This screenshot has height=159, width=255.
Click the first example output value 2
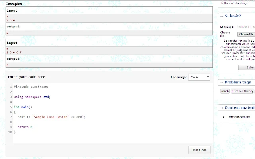pos(7,33)
